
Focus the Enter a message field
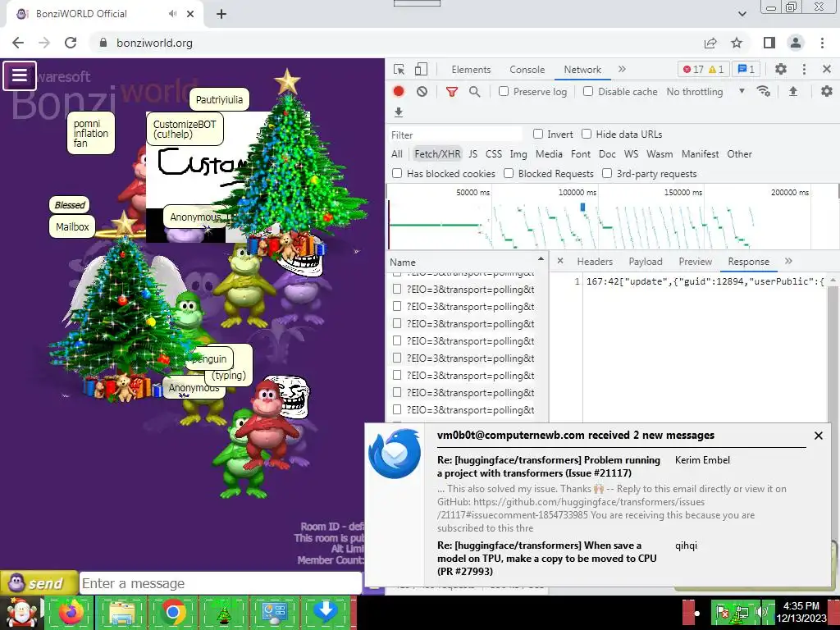220,583
